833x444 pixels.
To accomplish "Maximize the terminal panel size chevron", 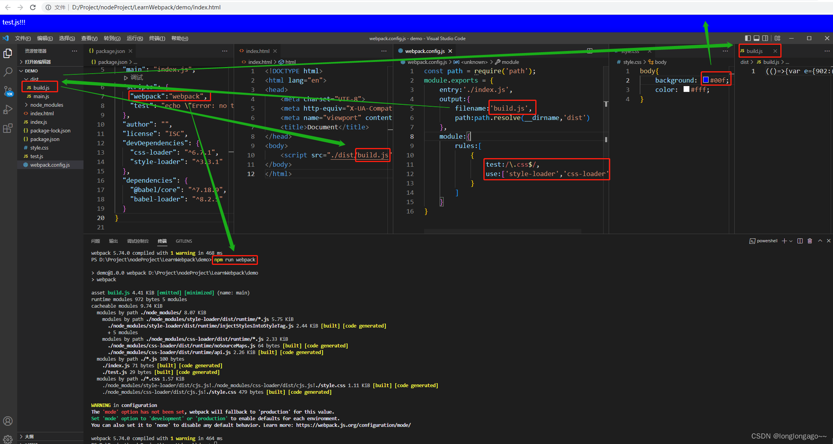I will tap(820, 241).
